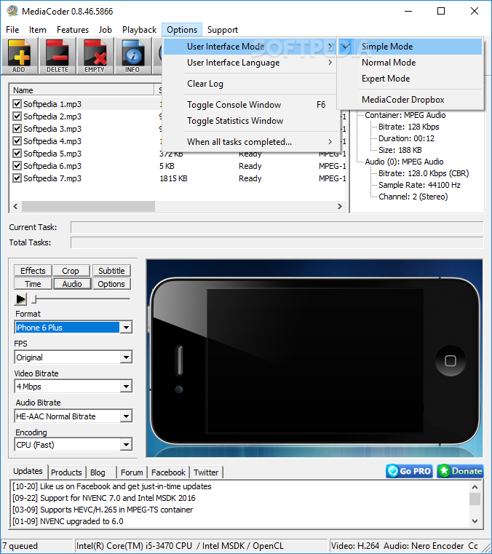Expand When all tasks completed submenu
The image size is (492, 554).
[x=250, y=142]
